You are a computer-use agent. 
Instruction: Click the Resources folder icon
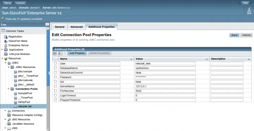(6, 58)
